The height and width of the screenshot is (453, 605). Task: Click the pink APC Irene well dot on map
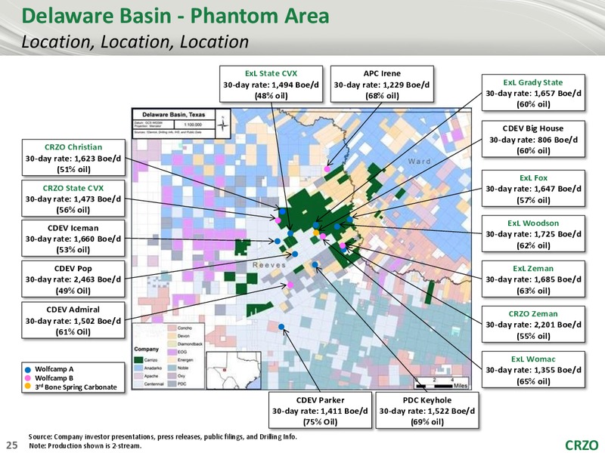pos(327,168)
